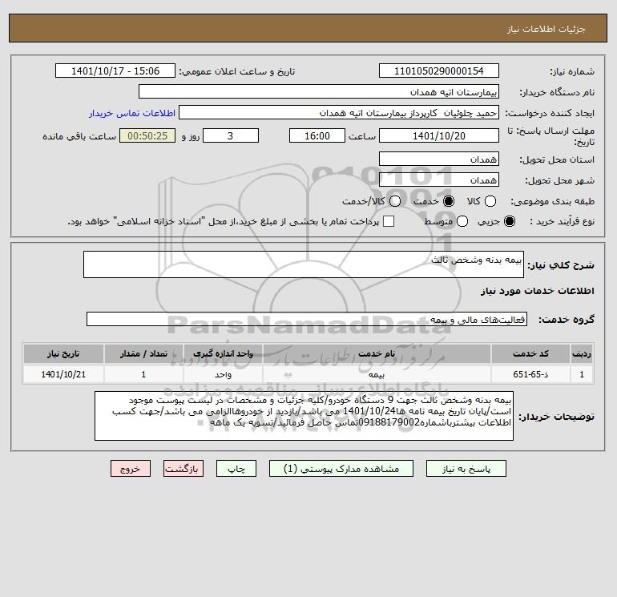
Task: Click the واحد اندازه گیری column header
Action: pos(223,353)
